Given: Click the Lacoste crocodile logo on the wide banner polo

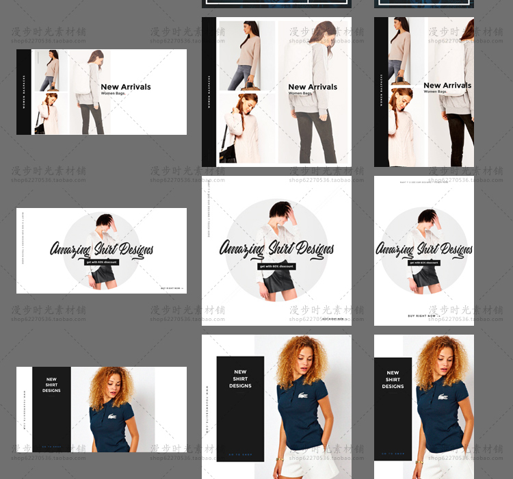Looking at the screenshot, I should coord(111,417).
